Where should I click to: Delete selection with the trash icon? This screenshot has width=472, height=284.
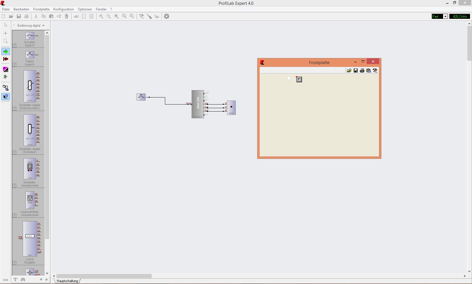[x=67, y=16]
